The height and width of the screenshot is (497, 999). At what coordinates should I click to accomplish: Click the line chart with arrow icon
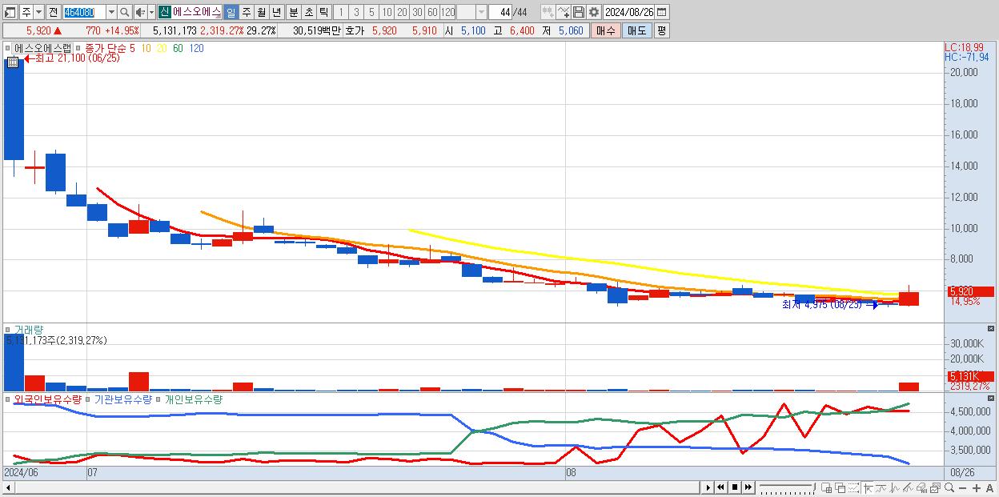(564, 12)
